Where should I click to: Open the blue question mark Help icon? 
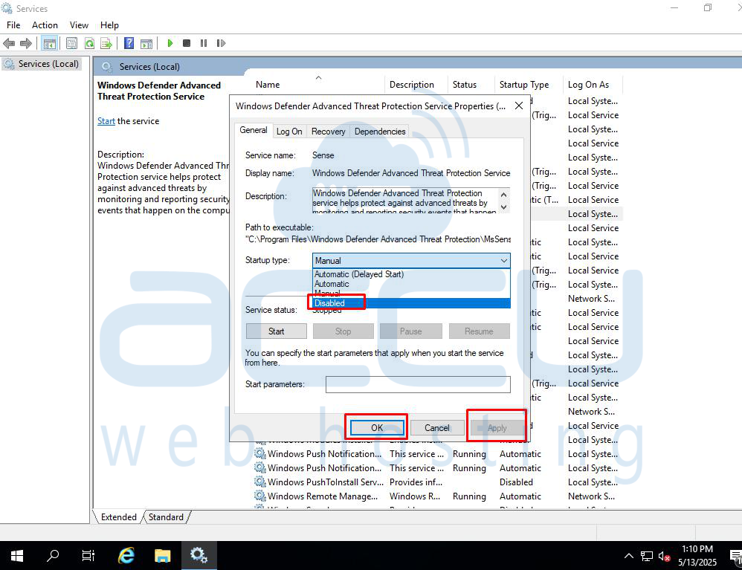click(x=129, y=44)
